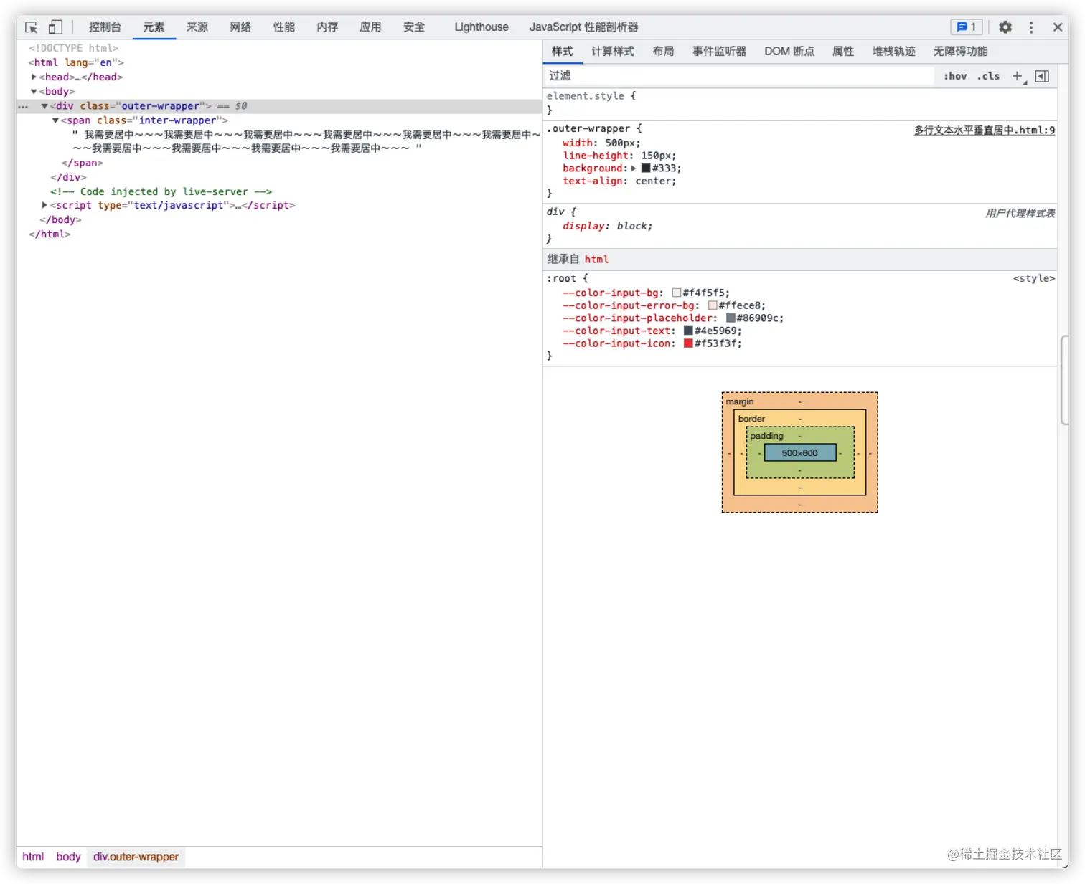Switch to the 控制台 tab

[x=105, y=27]
